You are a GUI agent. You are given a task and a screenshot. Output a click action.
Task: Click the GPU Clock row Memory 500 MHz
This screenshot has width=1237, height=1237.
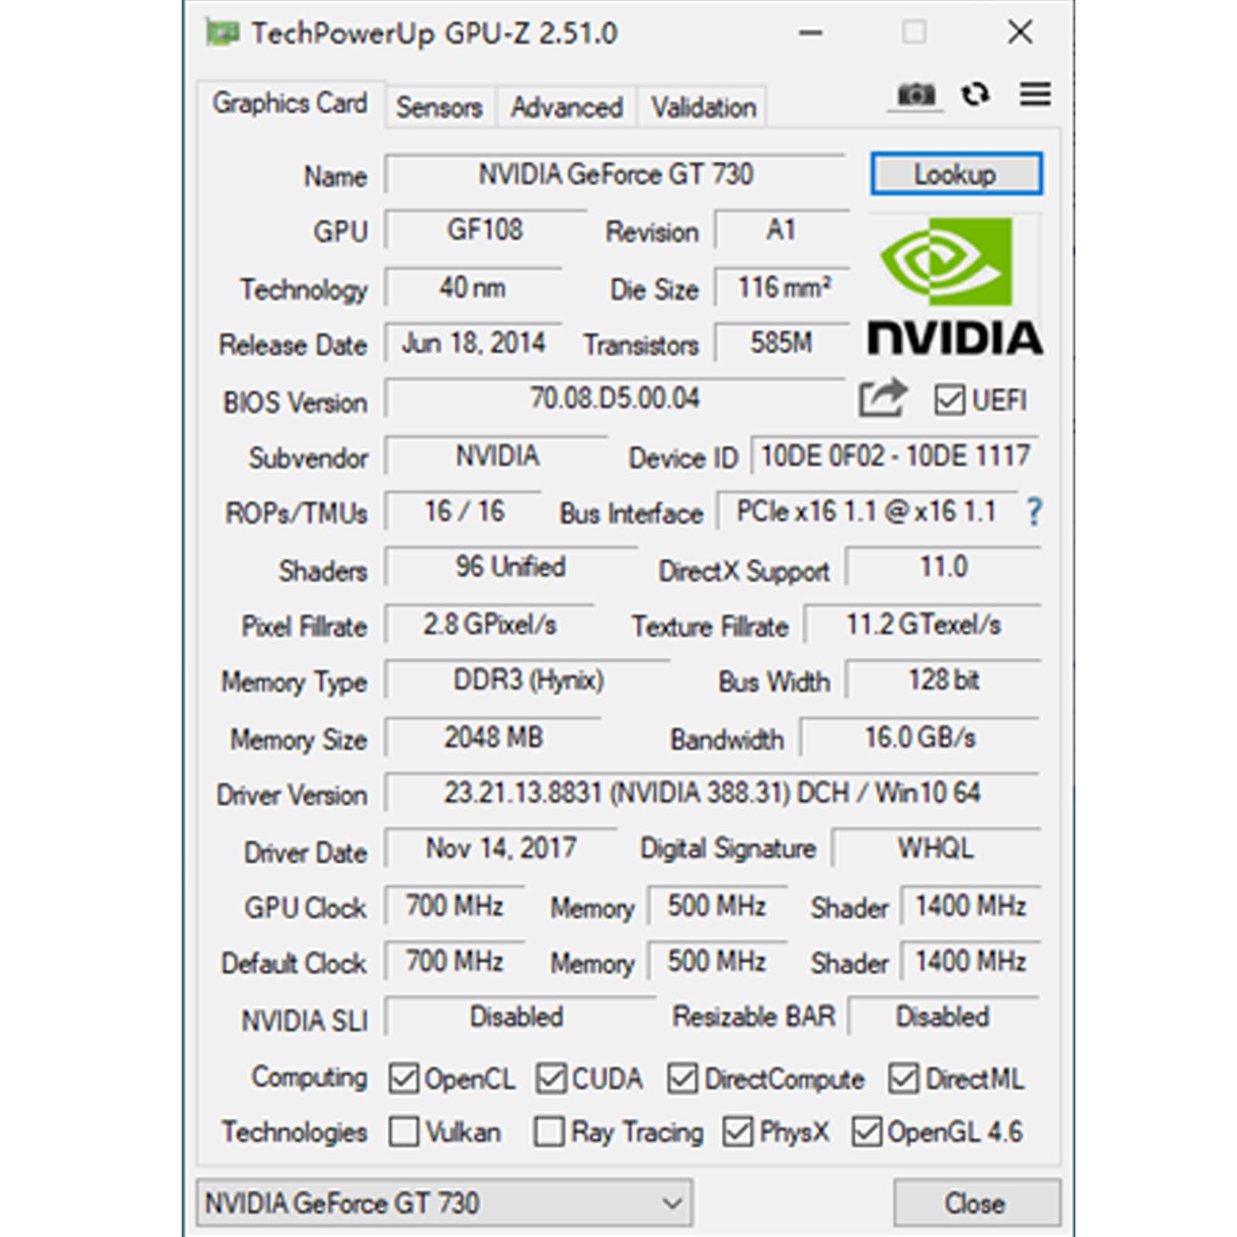pyautogui.click(x=717, y=906)
